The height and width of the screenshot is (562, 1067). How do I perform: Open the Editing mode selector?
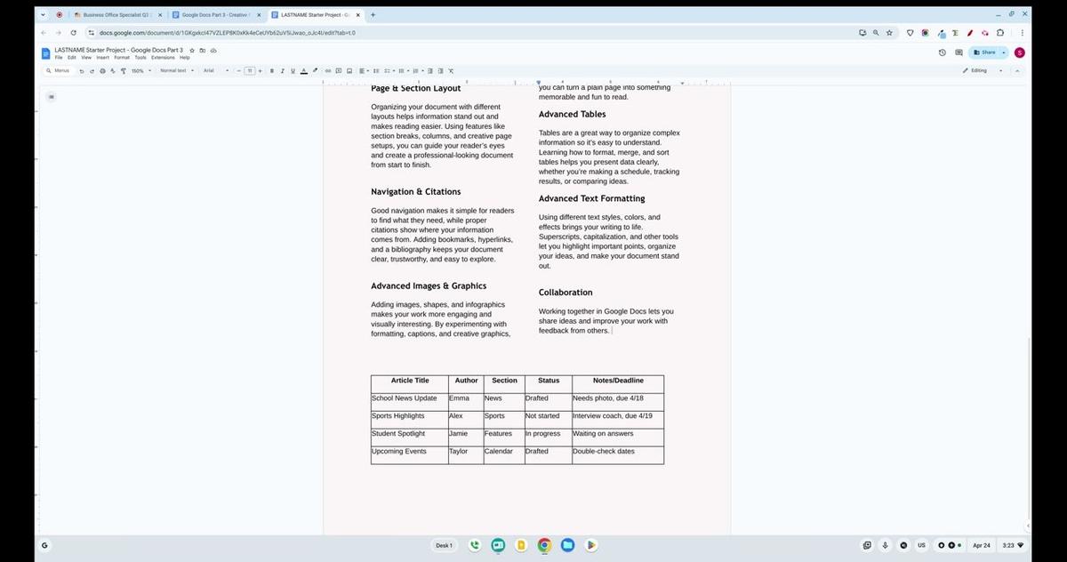(977, 70)
